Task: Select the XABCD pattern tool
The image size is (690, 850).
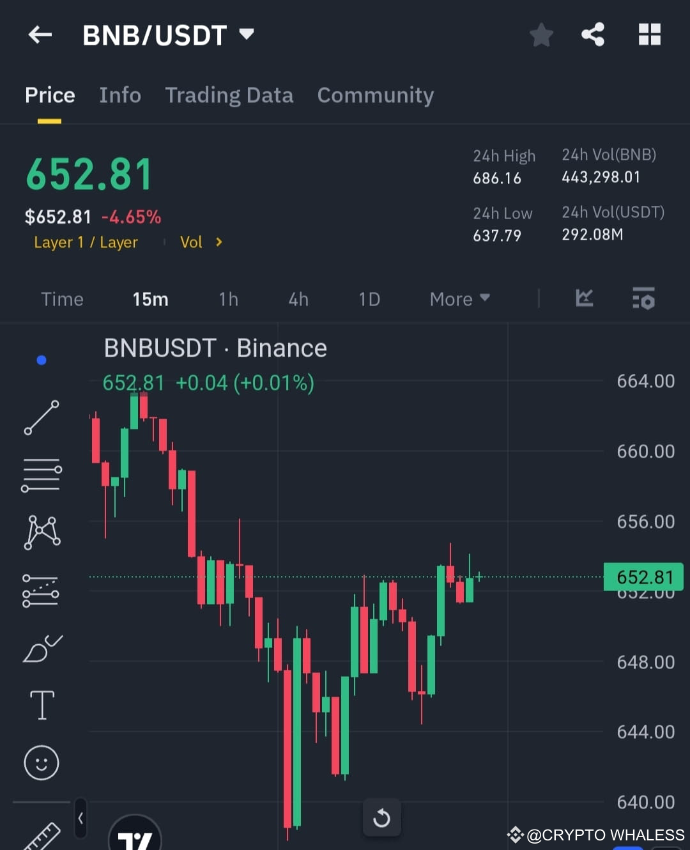Action: [x=42, y=532]
